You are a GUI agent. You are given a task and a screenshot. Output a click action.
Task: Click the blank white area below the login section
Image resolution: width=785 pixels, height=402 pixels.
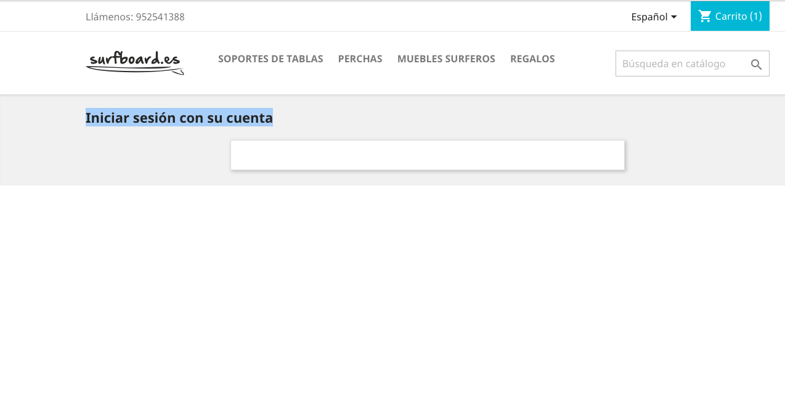pos(392,293)
